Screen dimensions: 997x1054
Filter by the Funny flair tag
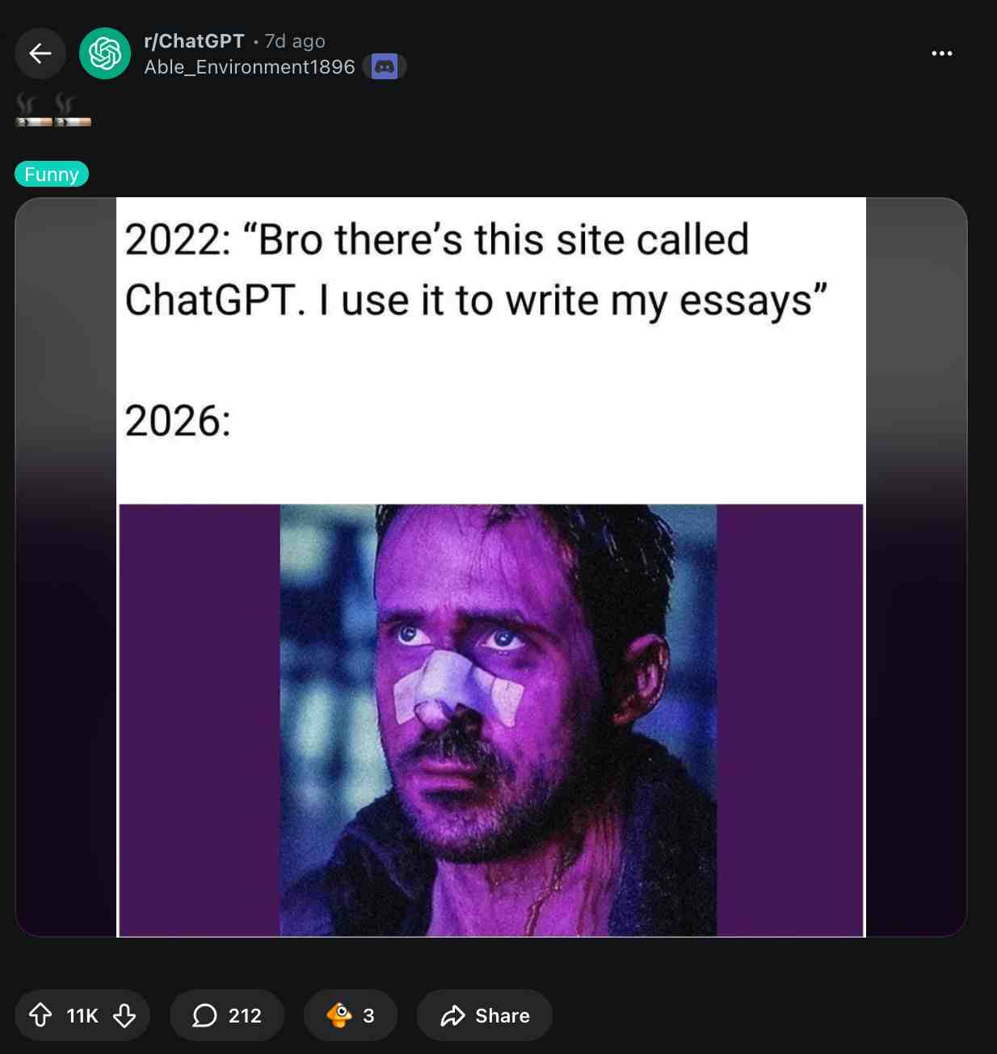(52, 174)
